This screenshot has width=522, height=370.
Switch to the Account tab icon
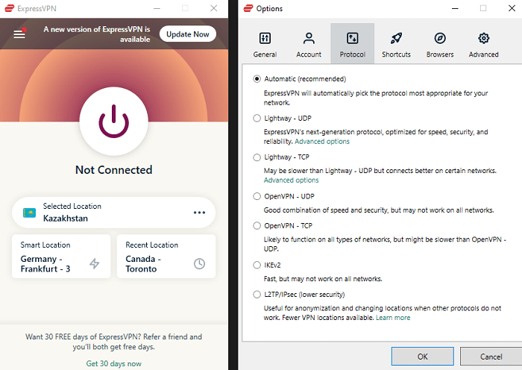pyautogui.click(x=308, y=39)
